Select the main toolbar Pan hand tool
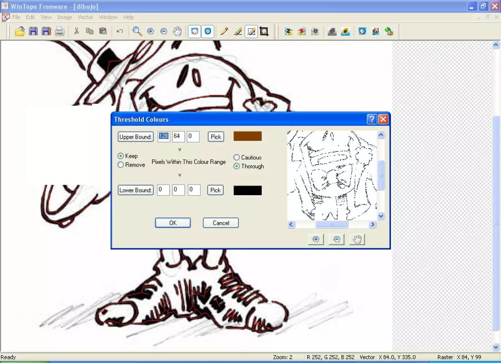The width and height of the screenshot is (501, 363). click(x=177, y=31)
